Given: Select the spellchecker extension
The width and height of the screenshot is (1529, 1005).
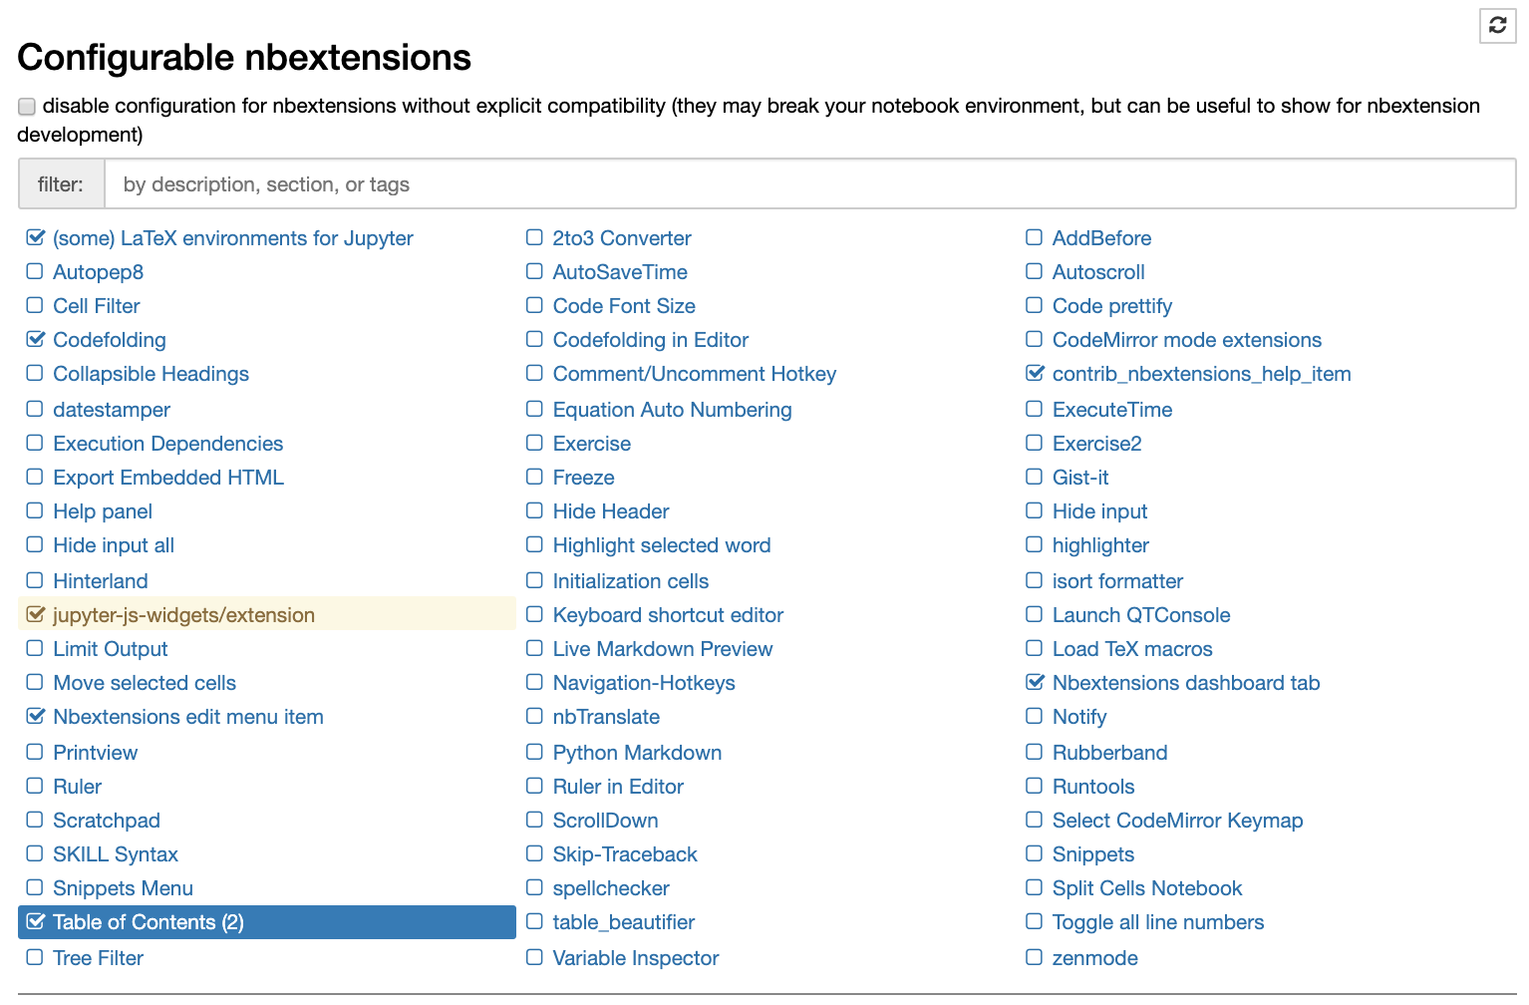Looking at the screenshot, I should pos(611,888).
